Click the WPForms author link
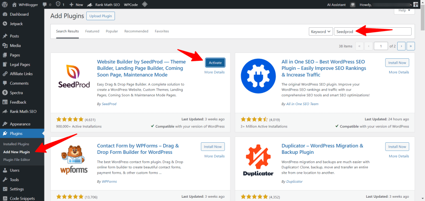425x201 pixels. click(x=109, y=182)
